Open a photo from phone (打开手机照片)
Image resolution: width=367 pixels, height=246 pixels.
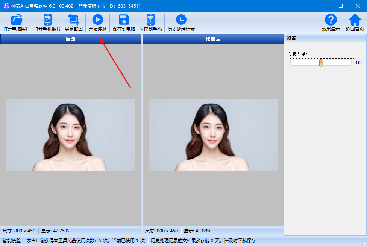[x=47, y=20]
